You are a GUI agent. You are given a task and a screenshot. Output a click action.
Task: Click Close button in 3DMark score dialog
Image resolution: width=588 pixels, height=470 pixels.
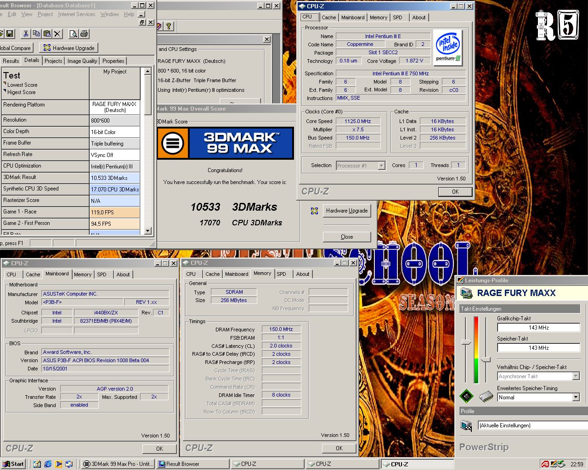tap(347, 237)
